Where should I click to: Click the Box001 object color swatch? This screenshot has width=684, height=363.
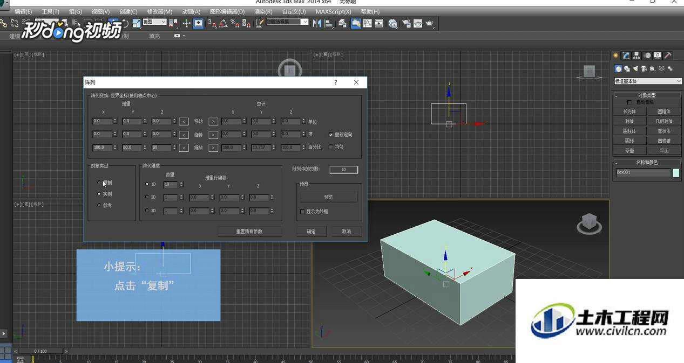click(676, 172)
